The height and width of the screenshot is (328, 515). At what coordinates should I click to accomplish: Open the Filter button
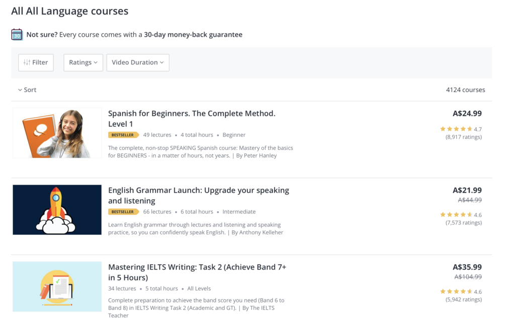point(36,62)
